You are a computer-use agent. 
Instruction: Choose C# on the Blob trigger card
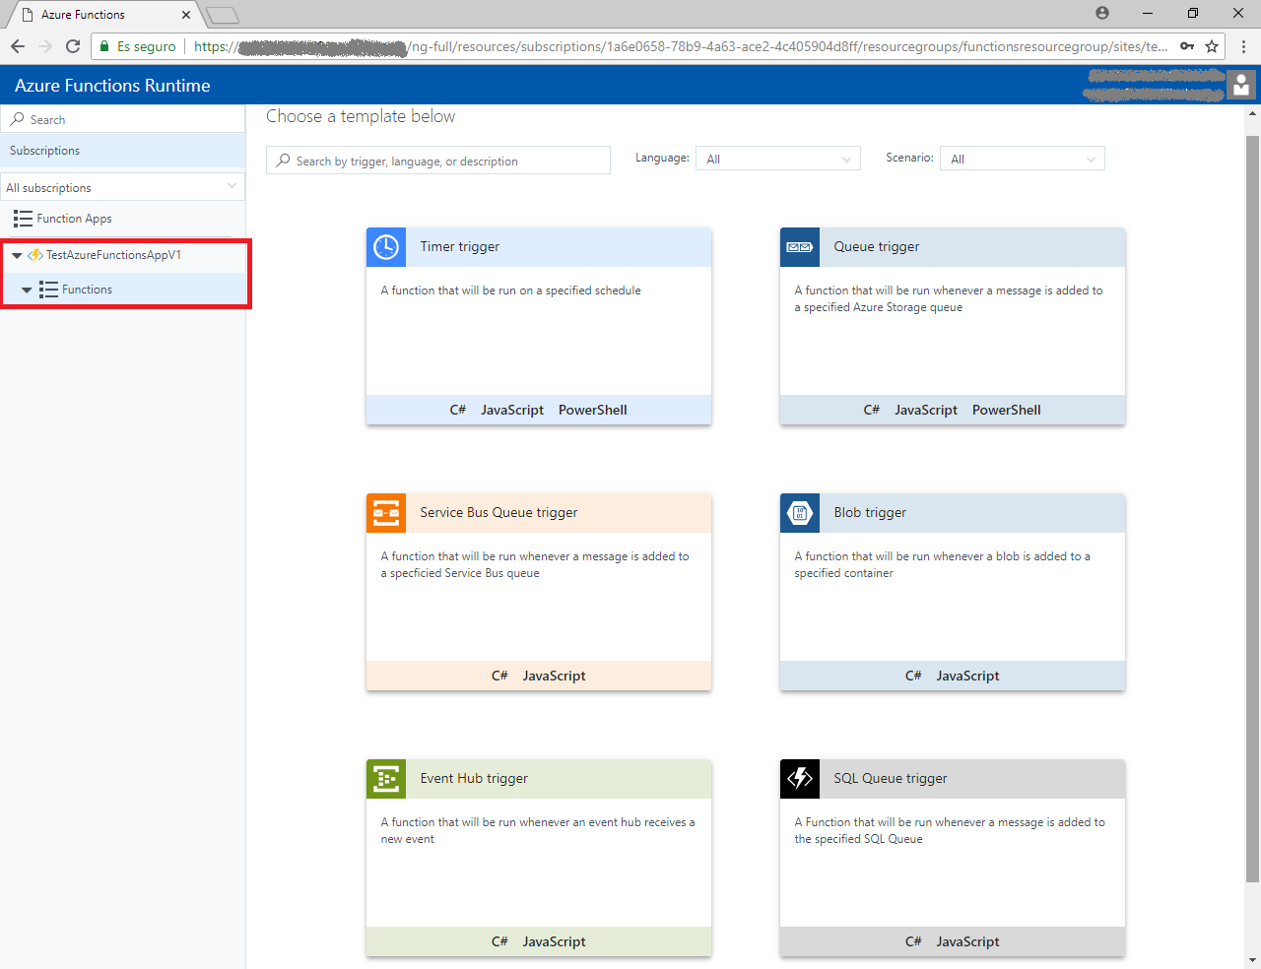(x=913, y=676)
